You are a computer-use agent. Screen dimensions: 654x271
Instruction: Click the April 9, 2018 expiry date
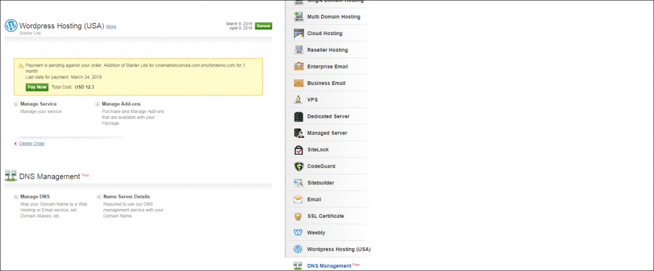point(241,28)
